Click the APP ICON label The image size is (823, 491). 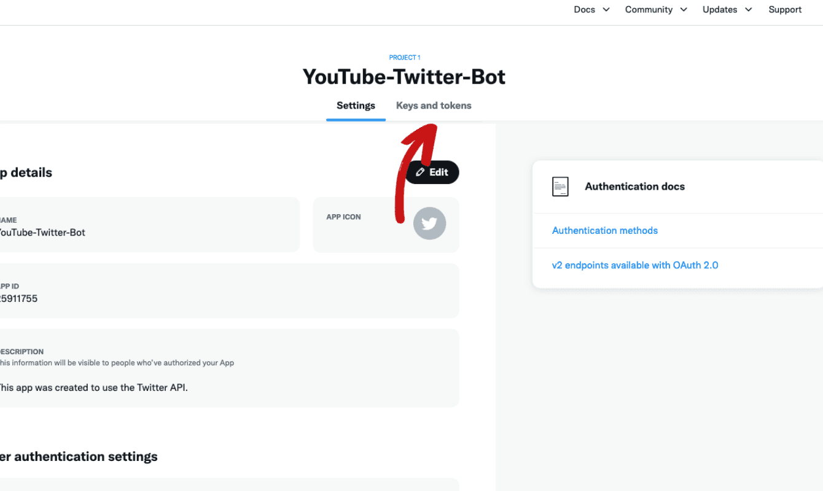coord(343,217)
